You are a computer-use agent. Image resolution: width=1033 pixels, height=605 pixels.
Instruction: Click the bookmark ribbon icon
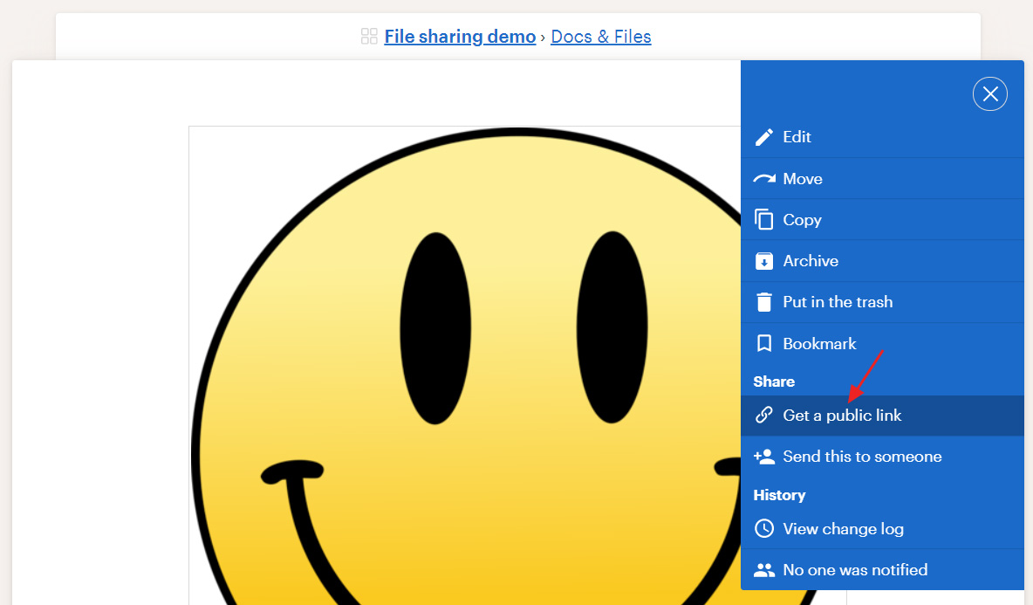coord(763,343)
